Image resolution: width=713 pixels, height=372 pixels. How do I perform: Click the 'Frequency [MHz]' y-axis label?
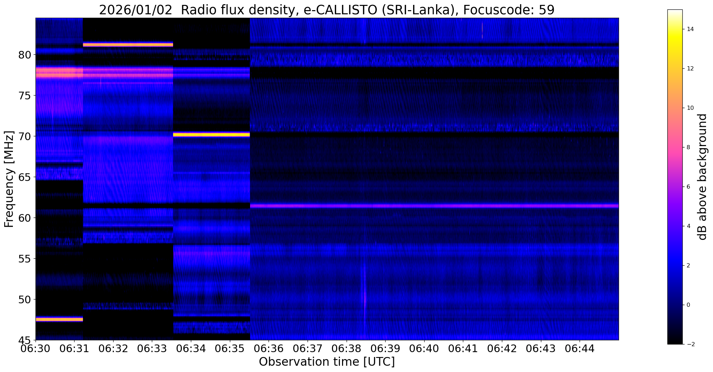(x=9, y=179)
